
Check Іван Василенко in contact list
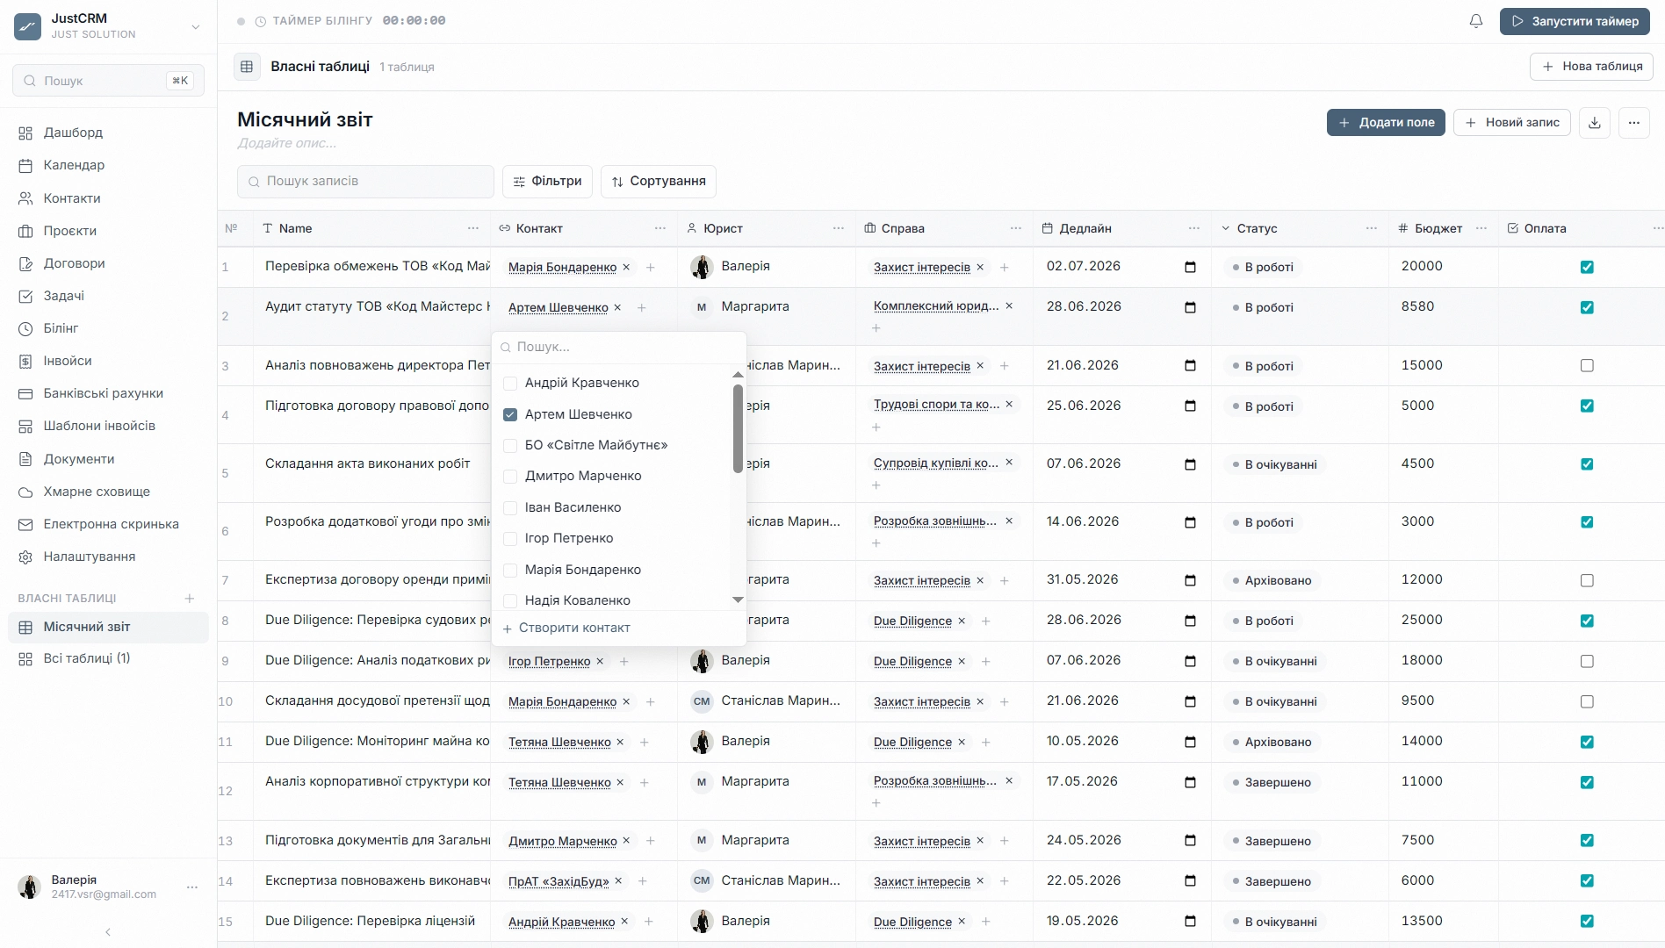pos(510,507)
